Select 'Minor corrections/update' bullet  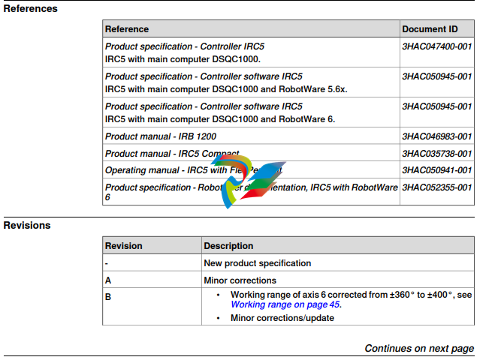(282, 318)
